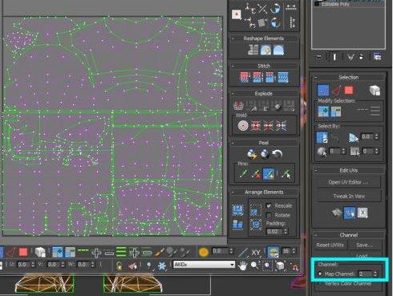The height and width of the screenshot is (296, 393).
Task: Click the Pack Custom icon
Action: (x=237, y=210)
